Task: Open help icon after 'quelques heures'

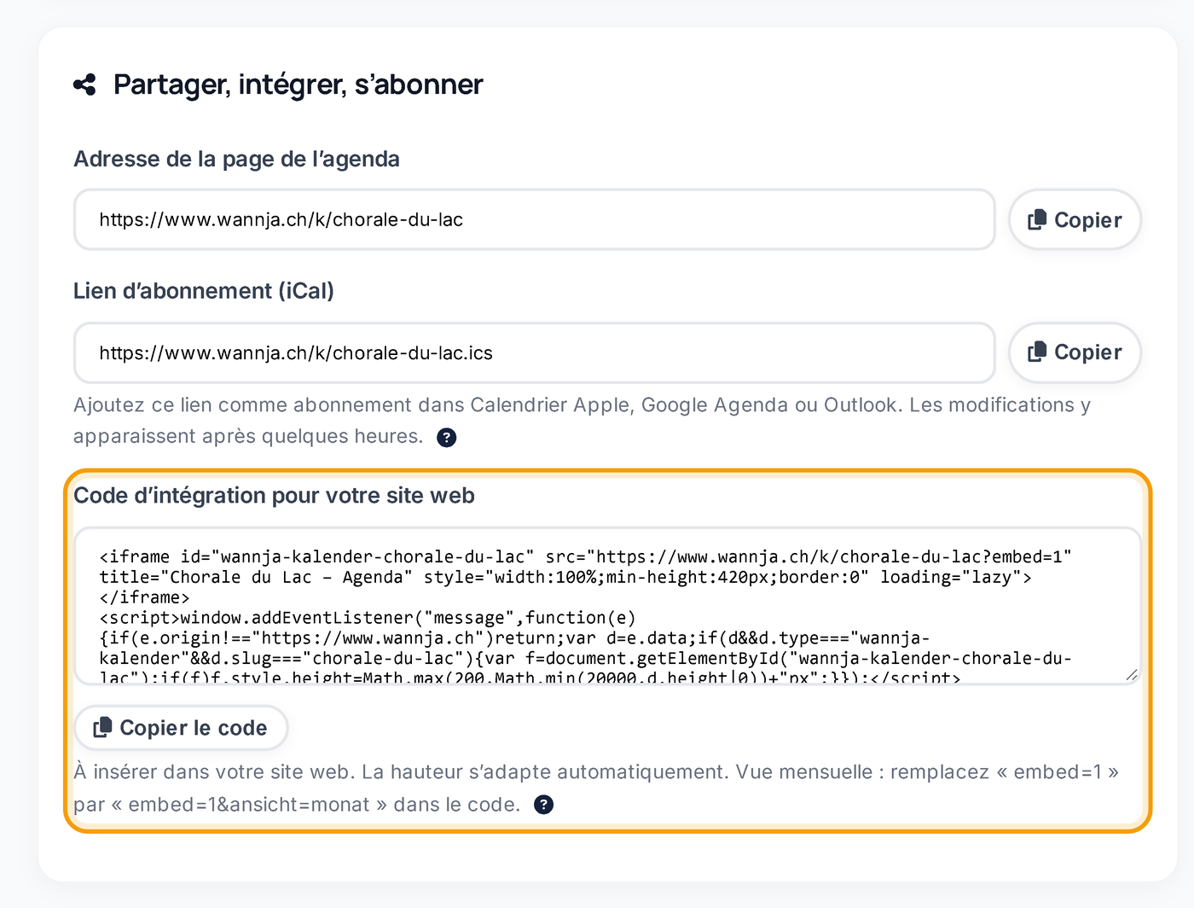Action: click(447, 438)
